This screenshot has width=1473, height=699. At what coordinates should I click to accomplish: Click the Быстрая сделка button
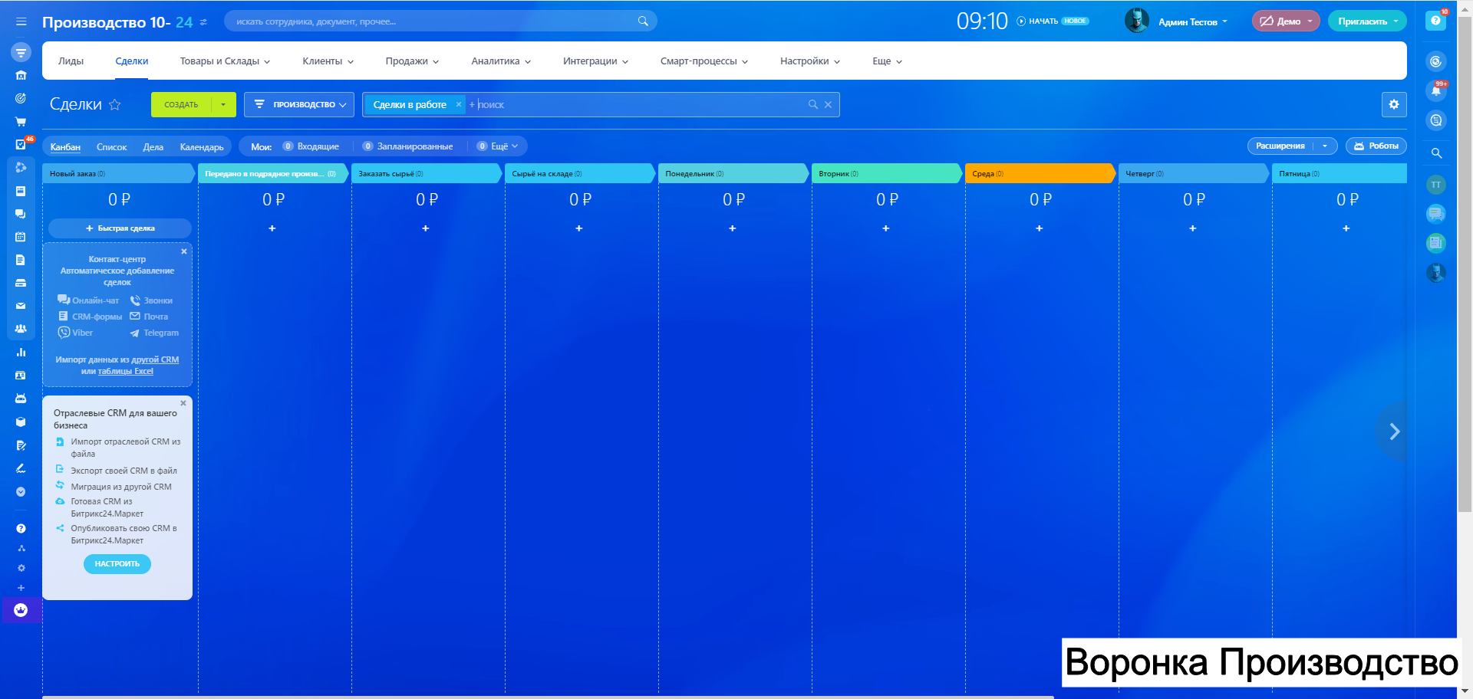tap(120, 228)
